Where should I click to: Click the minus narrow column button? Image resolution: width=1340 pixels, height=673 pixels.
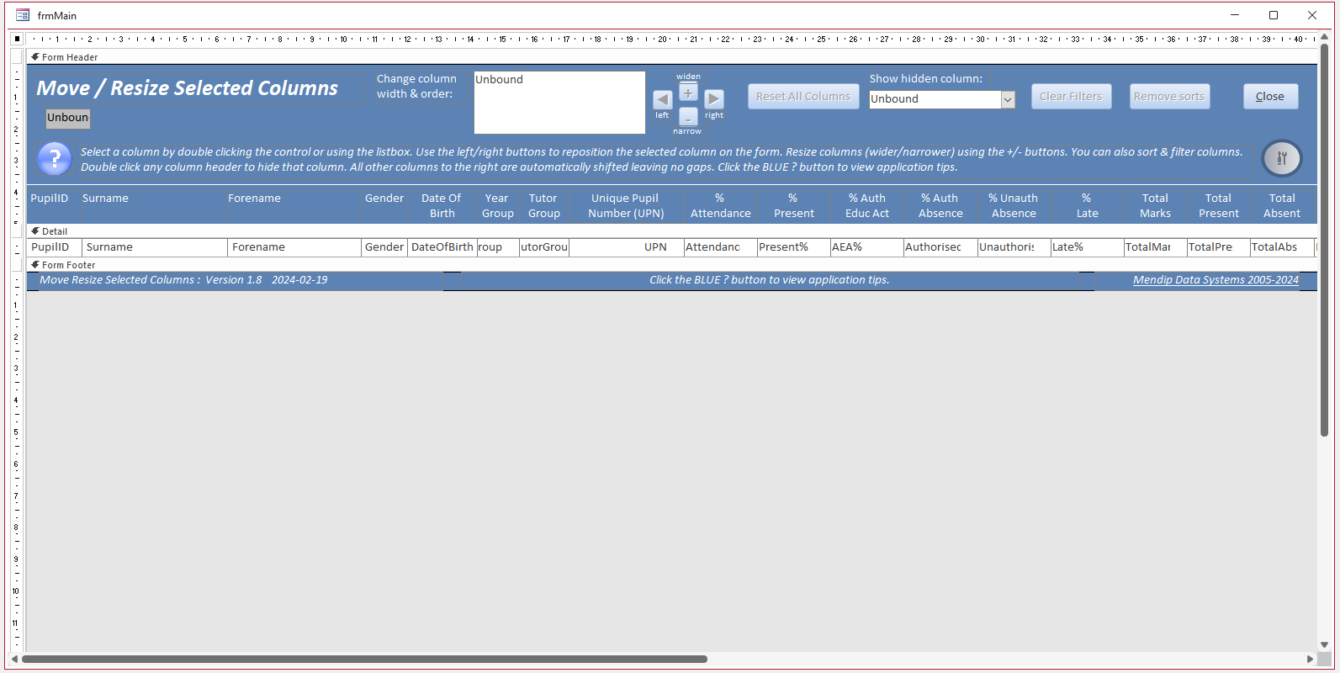688,117
